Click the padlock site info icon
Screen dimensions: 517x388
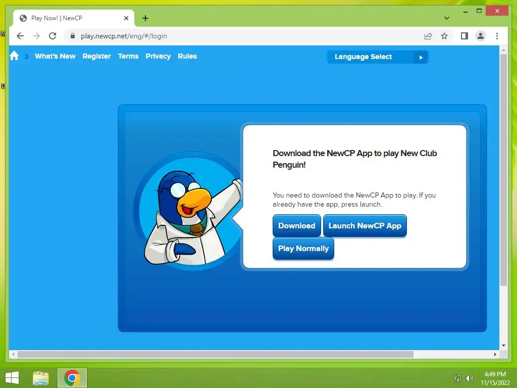[73, 36]
